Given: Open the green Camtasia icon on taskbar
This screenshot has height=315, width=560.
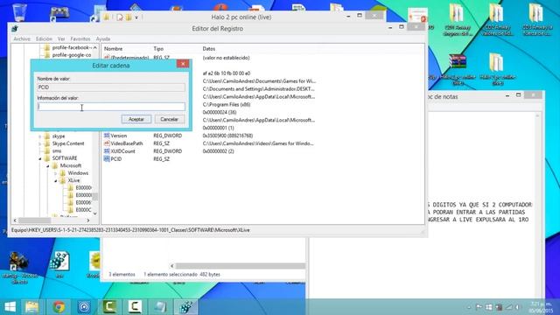Looking at the screenshot, I should [110, 307].
